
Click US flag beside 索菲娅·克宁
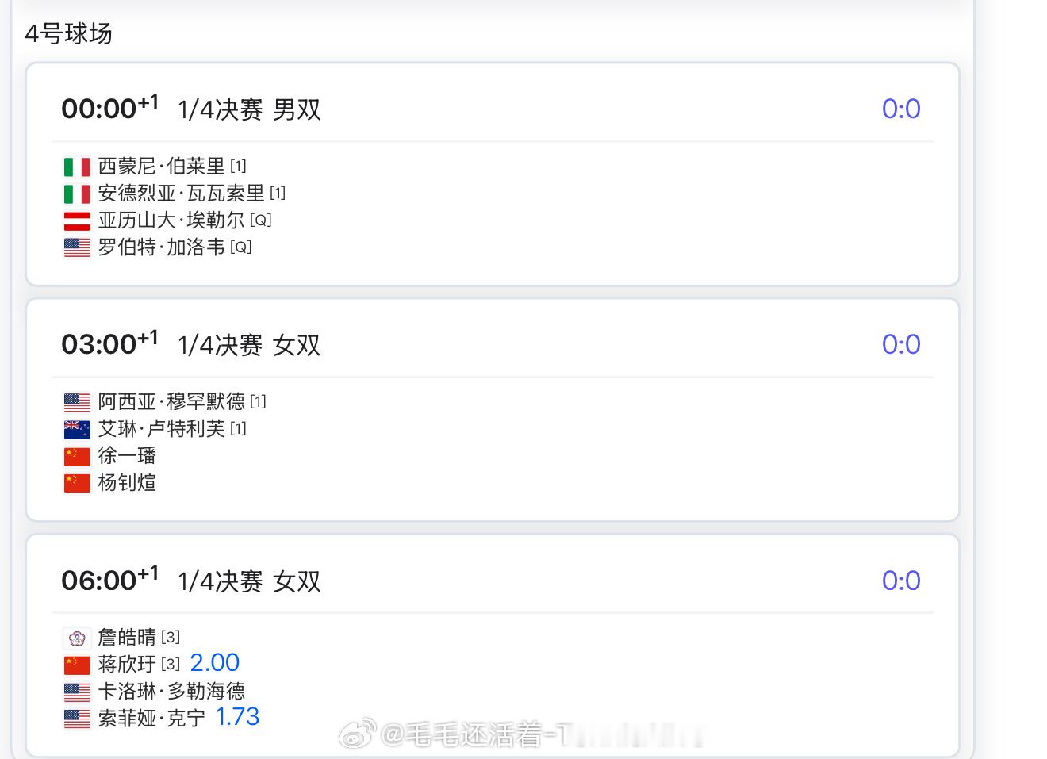pos(77,719)
